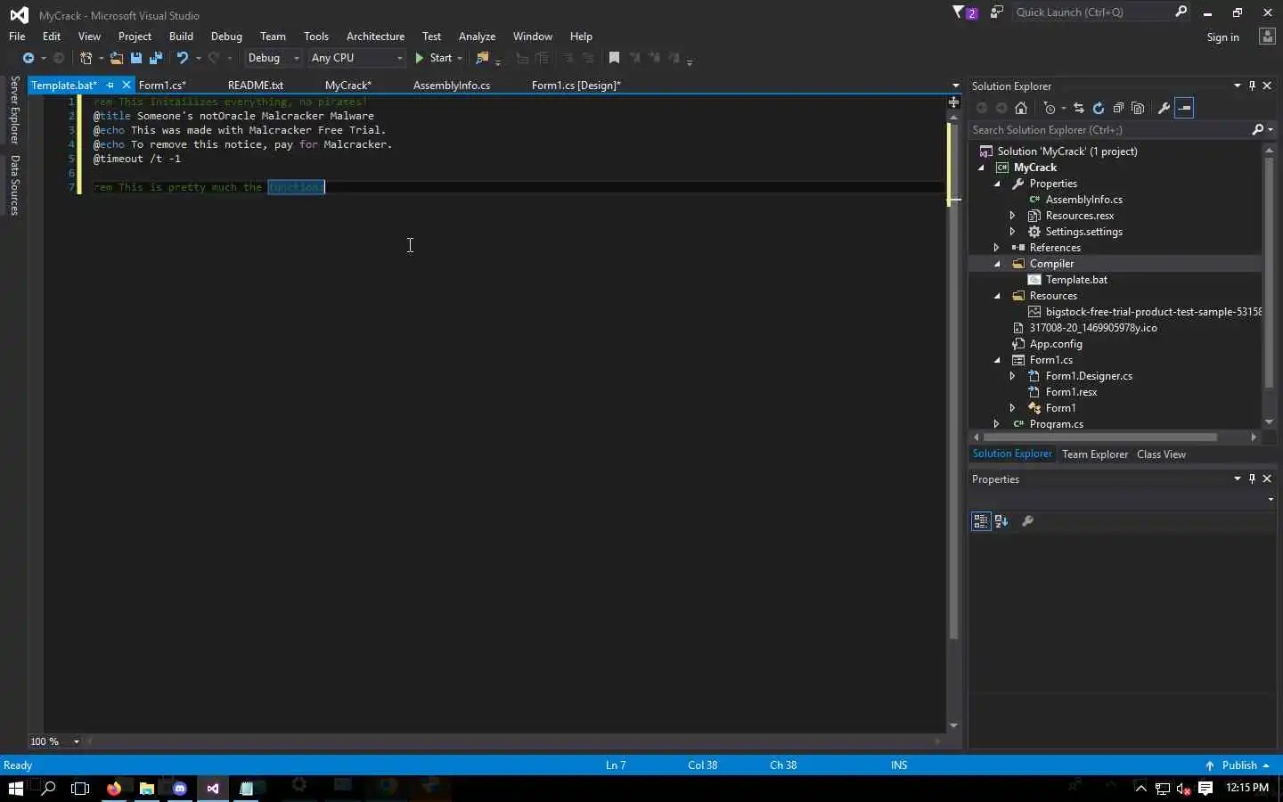The image size is (1283, 802).
Task: Click Publish in the status bar
Action: pyautogui.click(x=1238, y=765)
